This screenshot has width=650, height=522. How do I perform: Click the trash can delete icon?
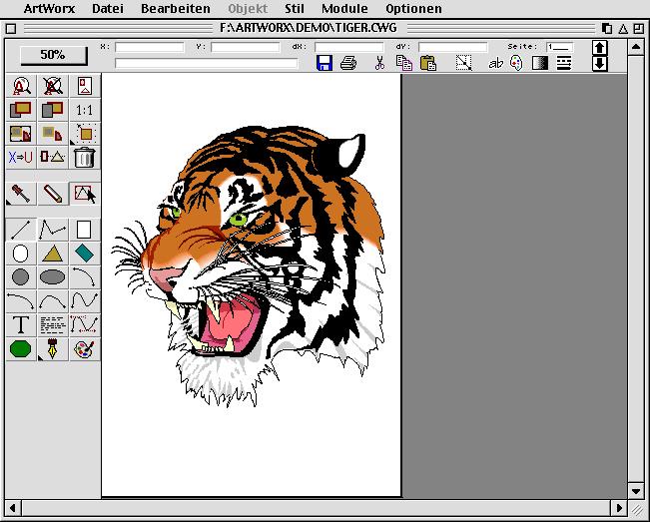click(85, 158)
